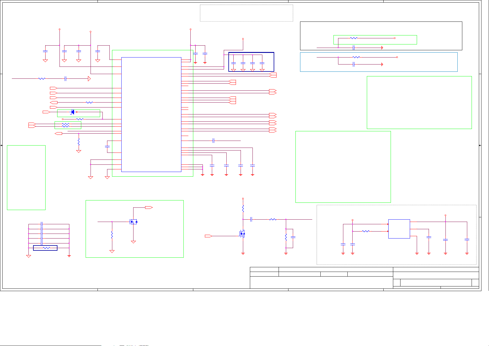Click the empty dashed rectangle at the top of the sheet

point(246,13)
